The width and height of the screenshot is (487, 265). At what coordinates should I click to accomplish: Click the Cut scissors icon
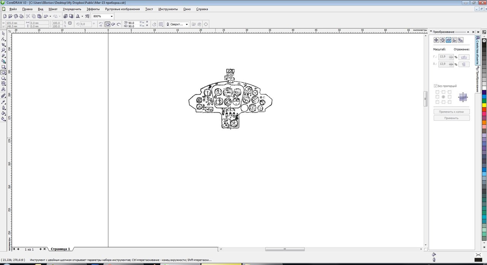28,16
